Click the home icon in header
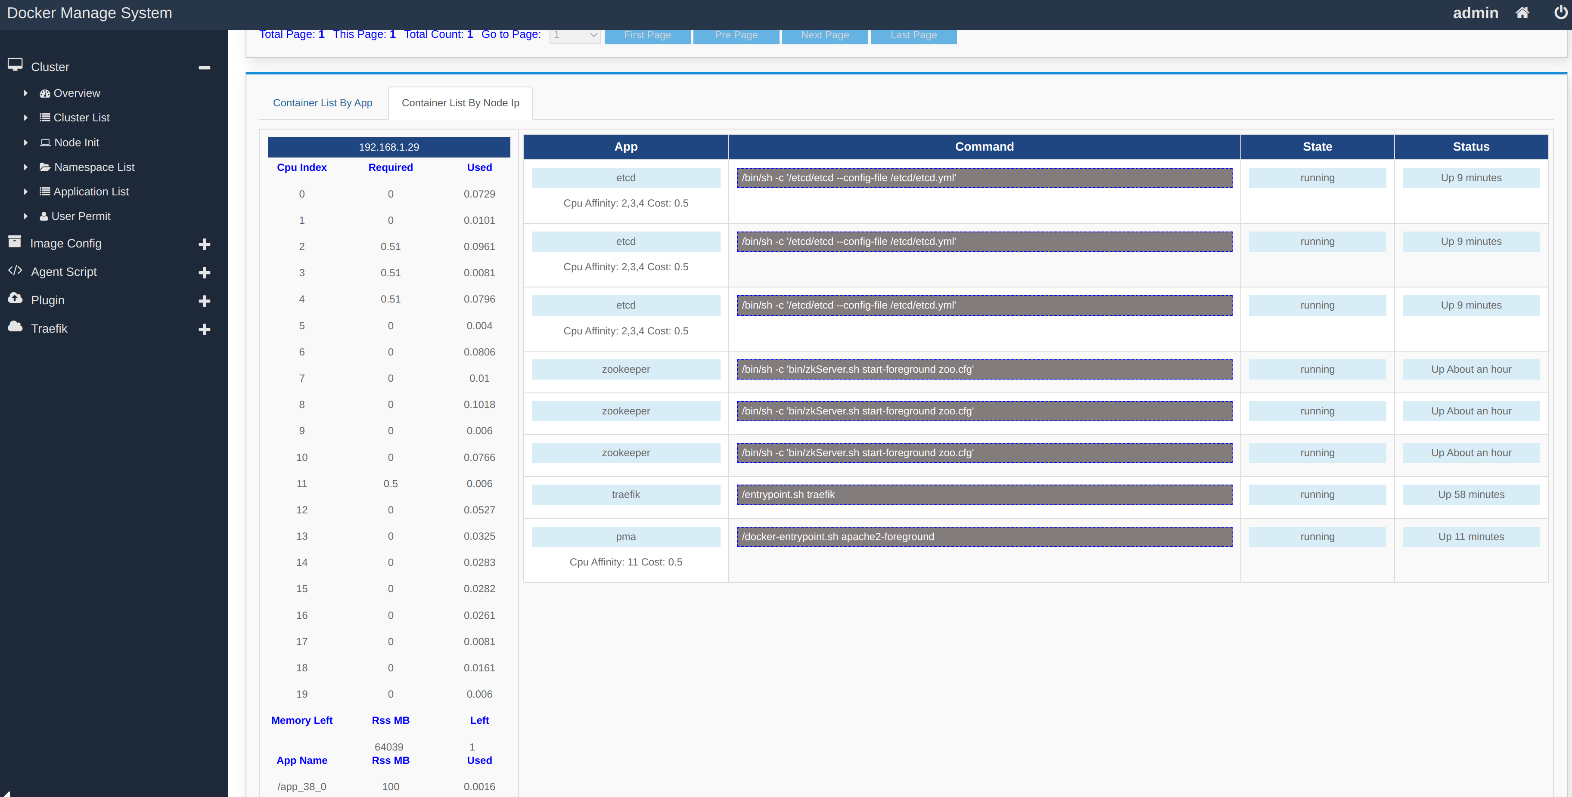Image resolution: width=1572 pixels, height=797 pixels. point(1522,13)
